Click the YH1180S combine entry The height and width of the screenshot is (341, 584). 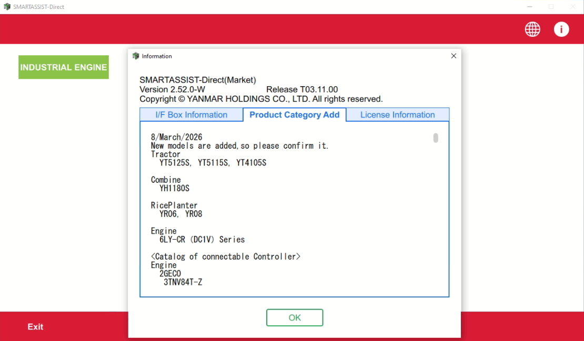pyautogui.click(x=175, y=188)
